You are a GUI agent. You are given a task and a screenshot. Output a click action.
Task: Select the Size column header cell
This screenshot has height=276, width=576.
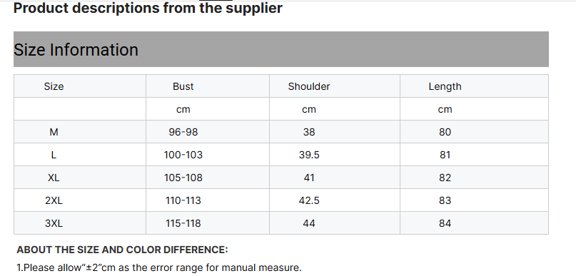pyautogui.click(x=80, y=86)
